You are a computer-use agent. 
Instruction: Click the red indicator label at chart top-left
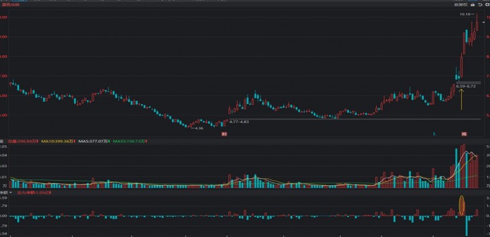coord(10,5)
